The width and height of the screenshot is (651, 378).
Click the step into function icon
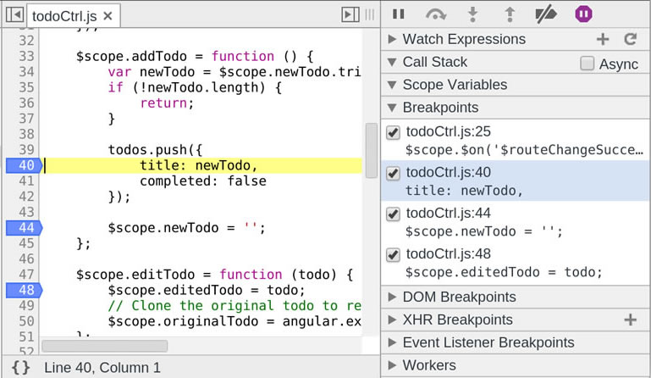[475, 14]
